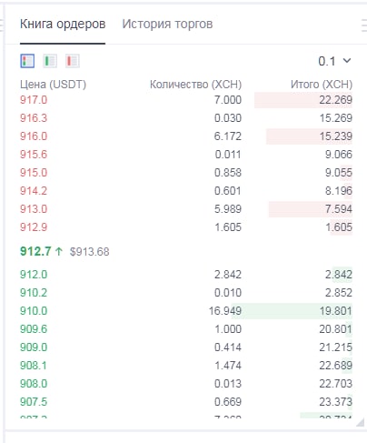Click the 913.0 ask price
The height and width of the screenshot is (443, 367).
(x=34, y=209)
